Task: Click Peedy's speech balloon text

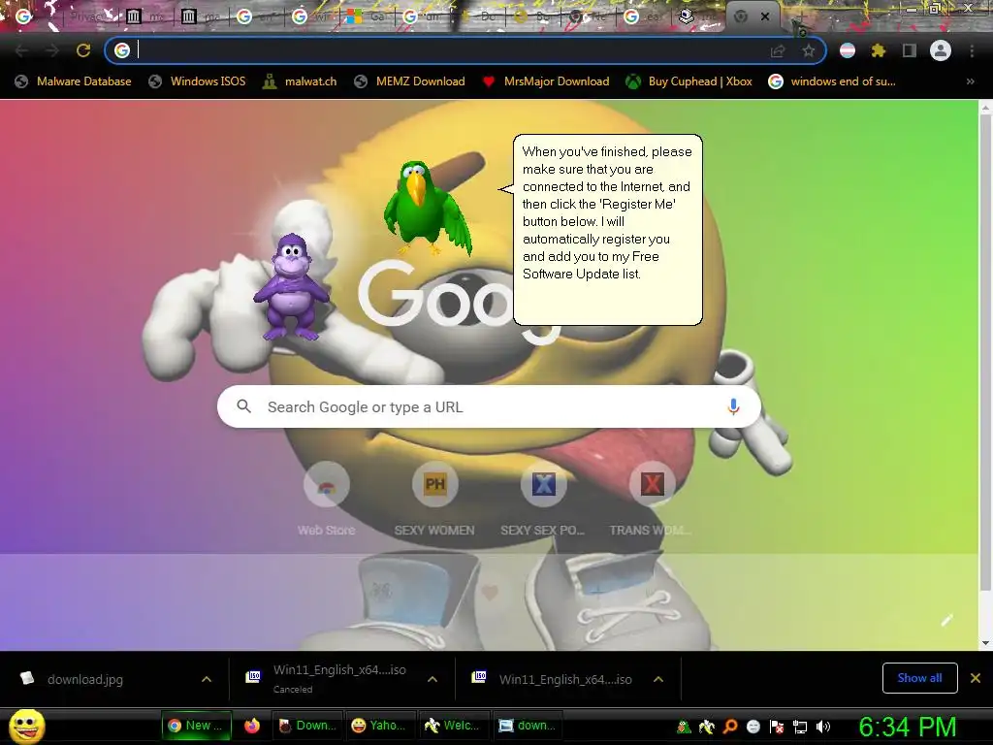Action: tap(607, 212)
